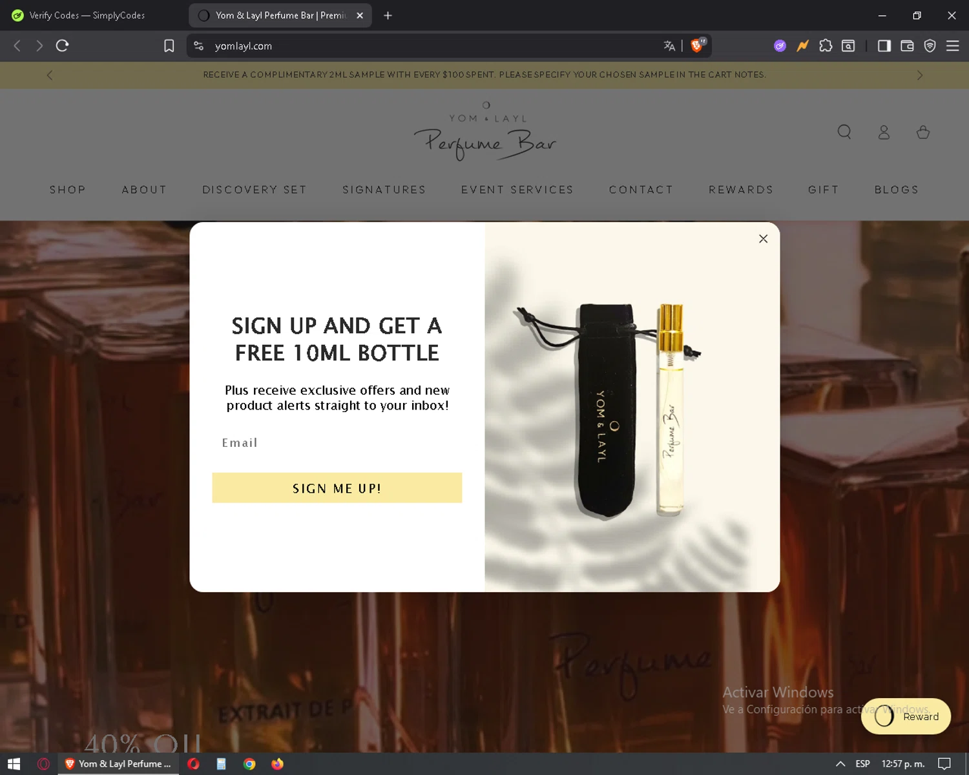Open the taskbar clock 12:57 p. m.
The height and width of the screenshot is (775, 969).
pos(903,764)
